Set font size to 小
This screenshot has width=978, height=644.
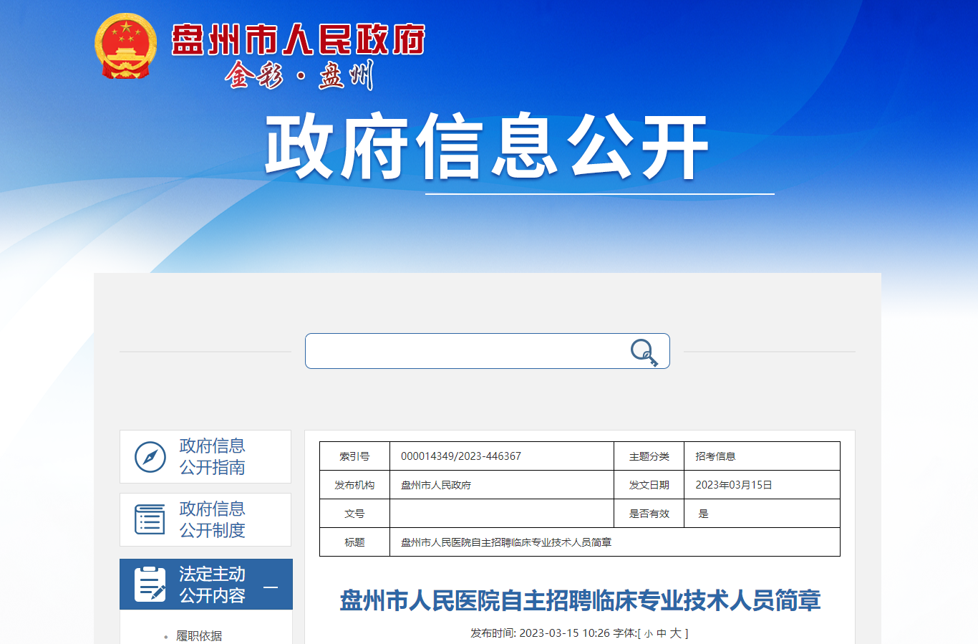coord(649,634)
